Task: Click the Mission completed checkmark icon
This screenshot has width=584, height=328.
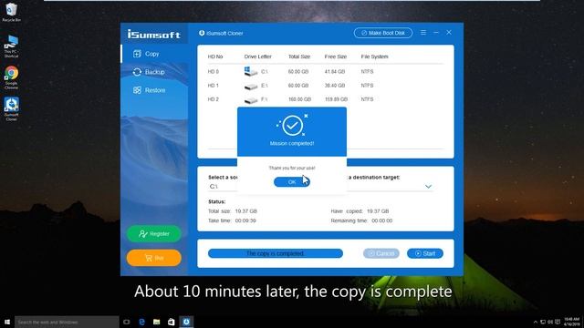Action: [292, 126]
